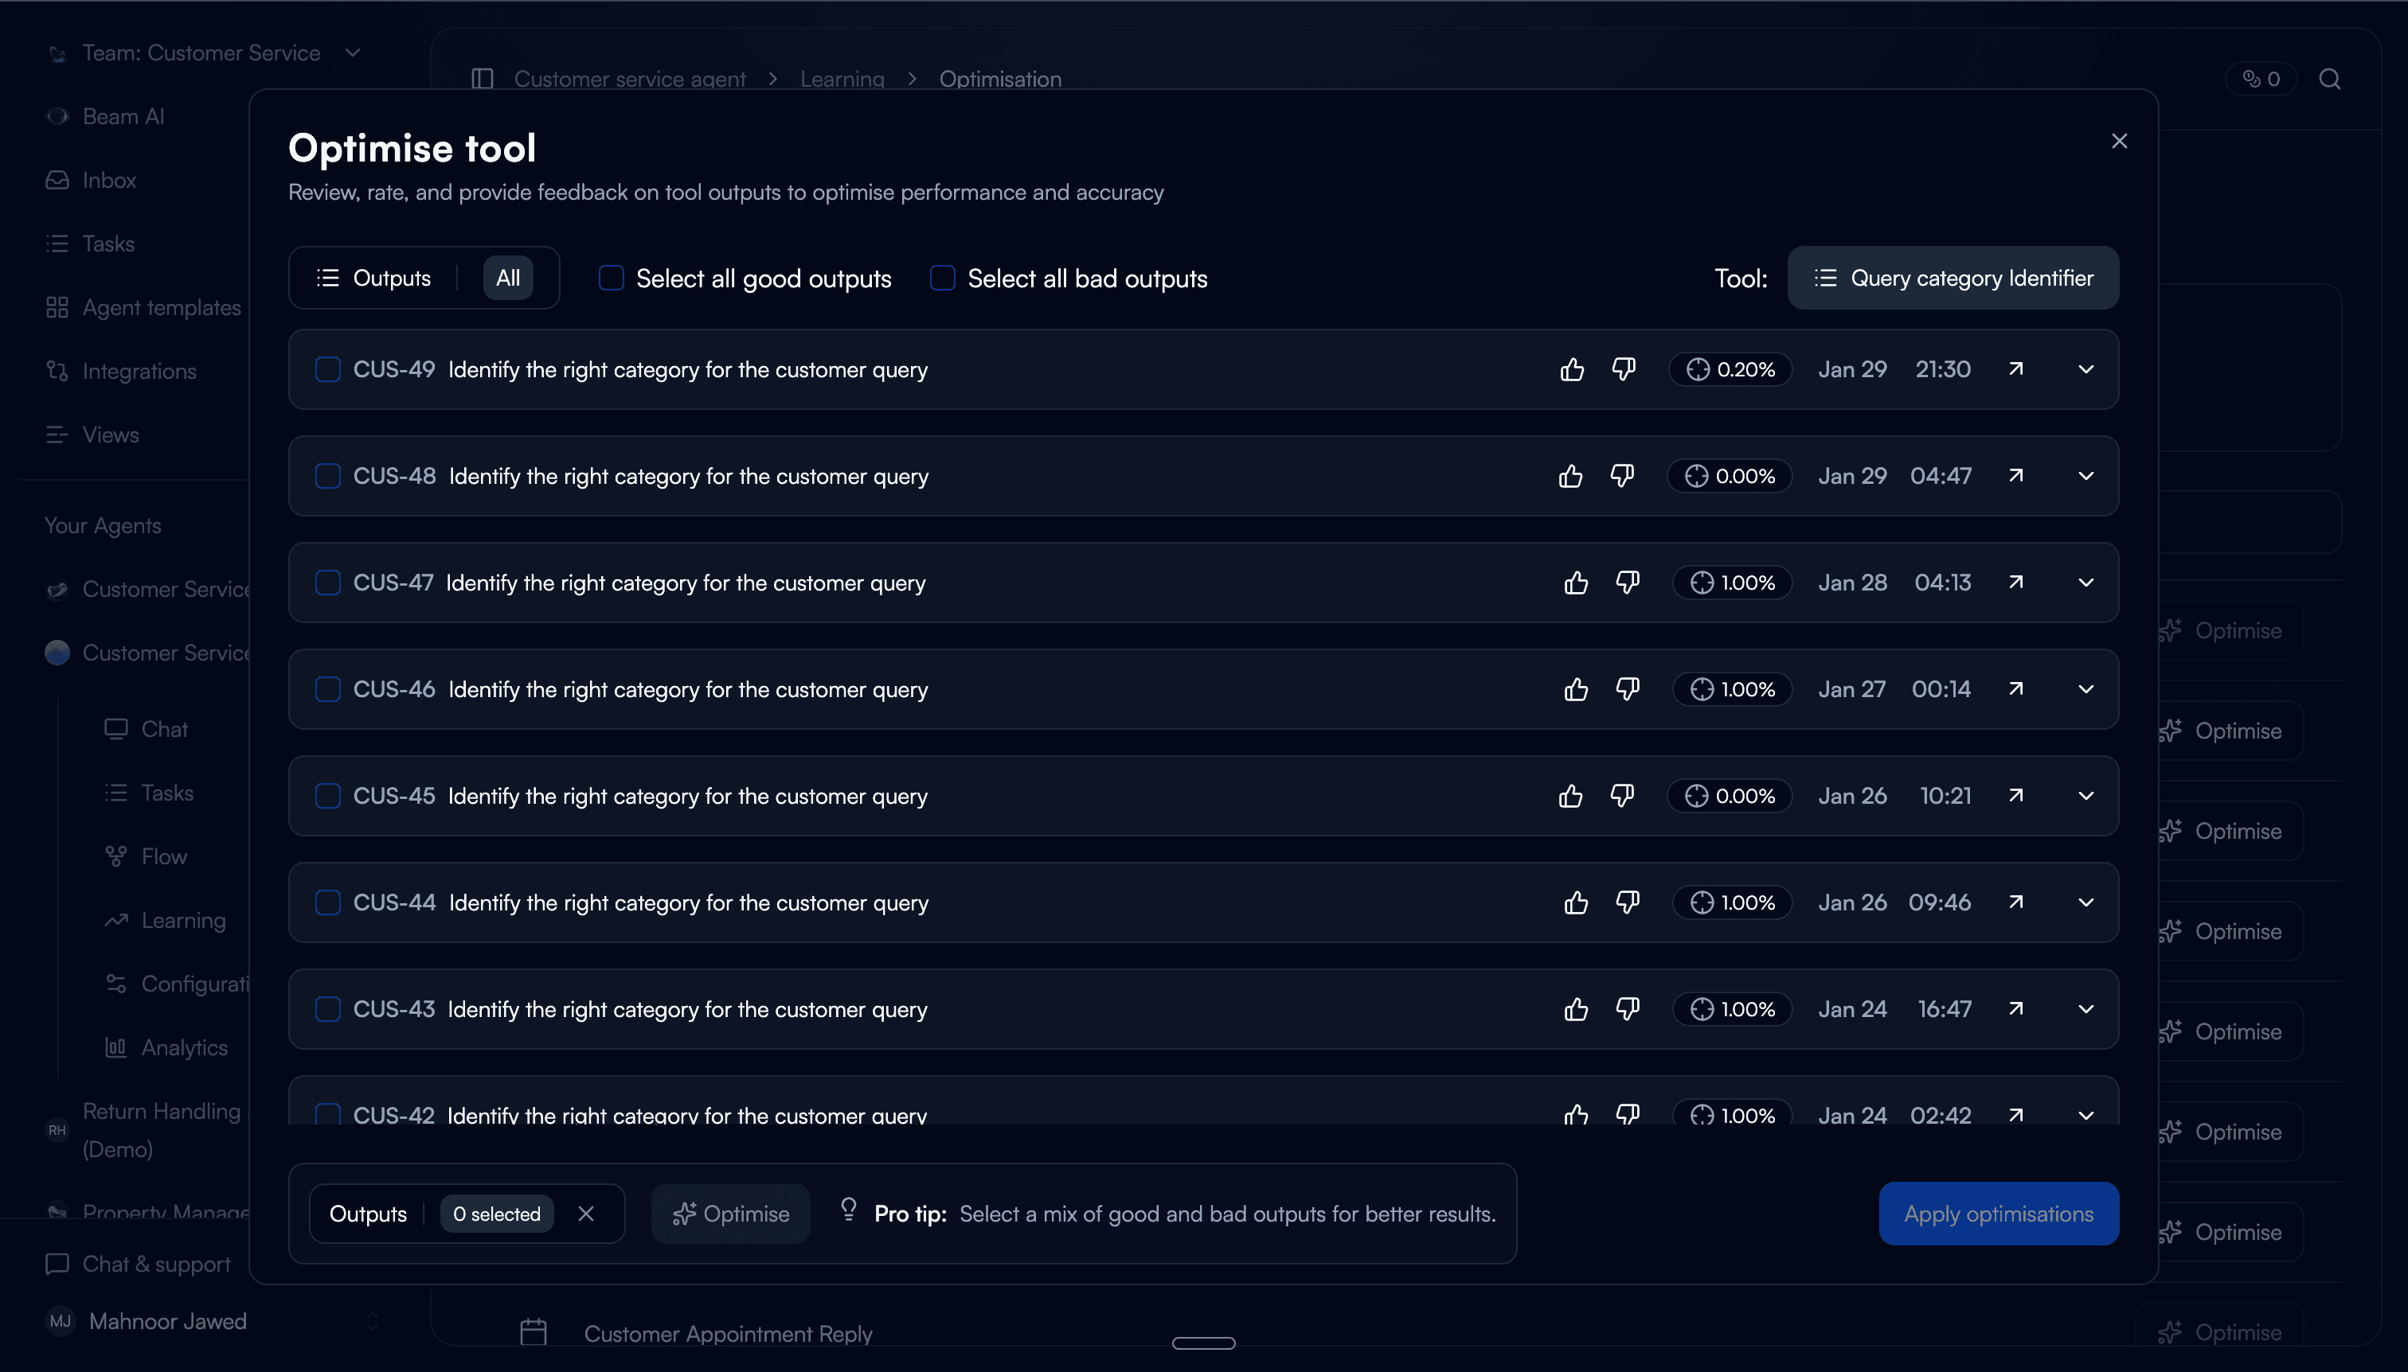Image resolution: width=2408 pixels, height=1372 pixels.
Task: Open the Inbox from the sidebar
Action: coord(107,179)
